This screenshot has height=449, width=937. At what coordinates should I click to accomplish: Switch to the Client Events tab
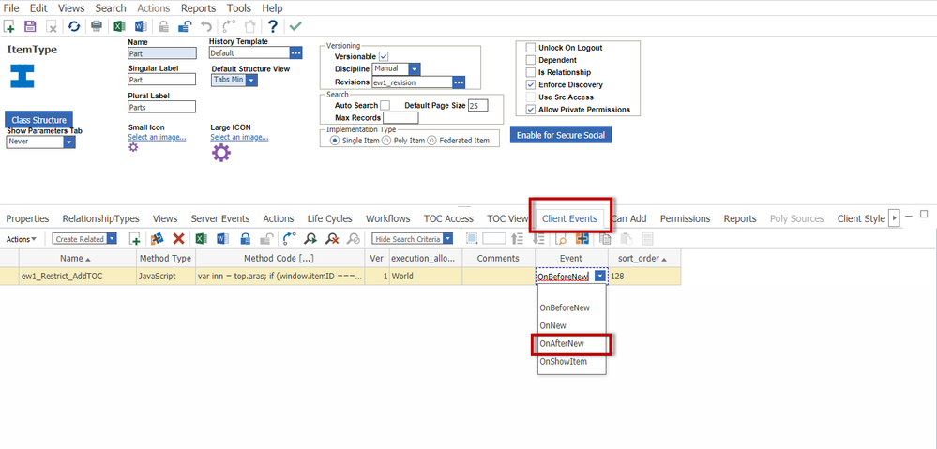click(569, 218)
